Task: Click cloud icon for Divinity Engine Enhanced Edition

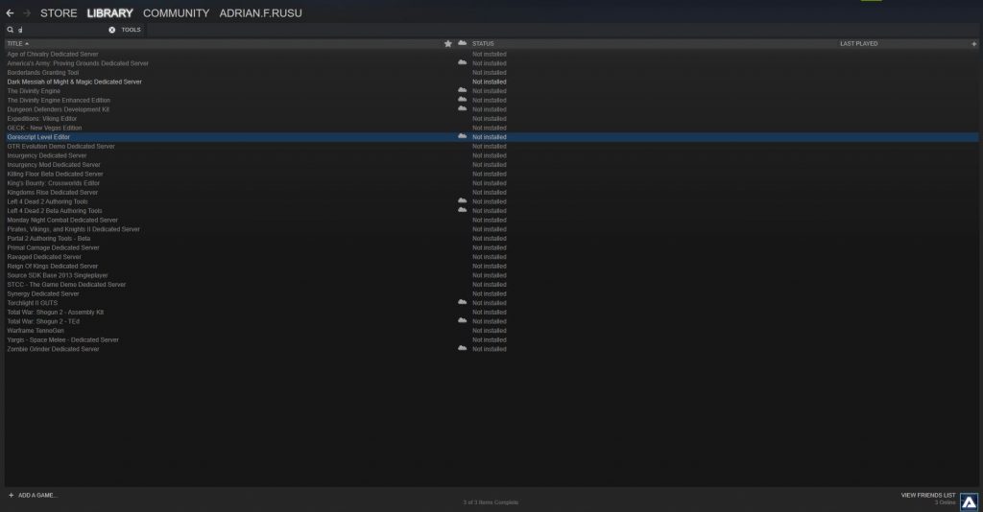Action: click(462, 100)
